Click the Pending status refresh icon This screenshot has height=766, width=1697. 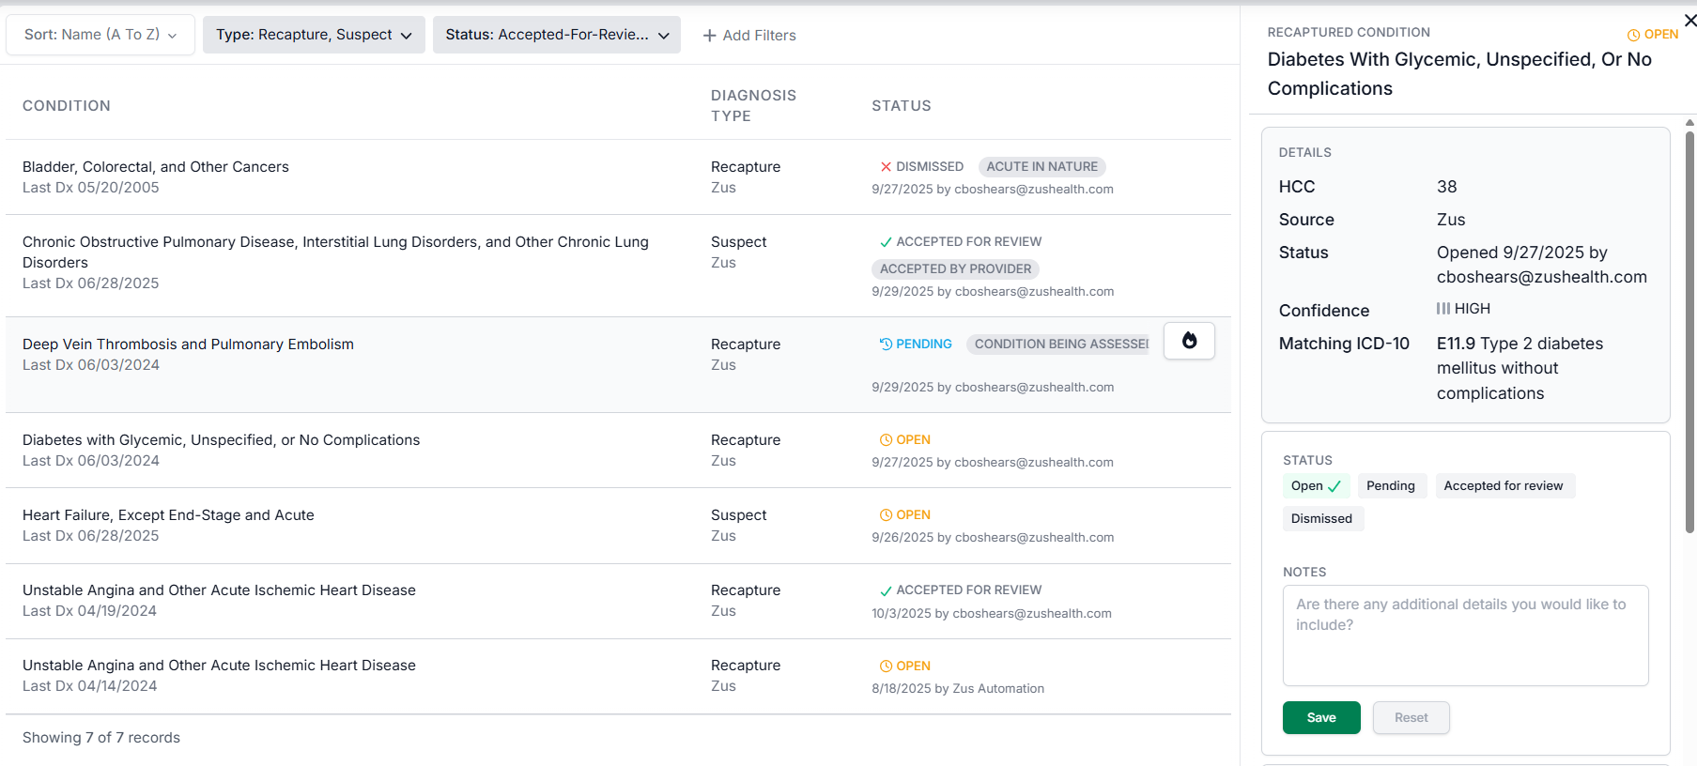point(886,345)
